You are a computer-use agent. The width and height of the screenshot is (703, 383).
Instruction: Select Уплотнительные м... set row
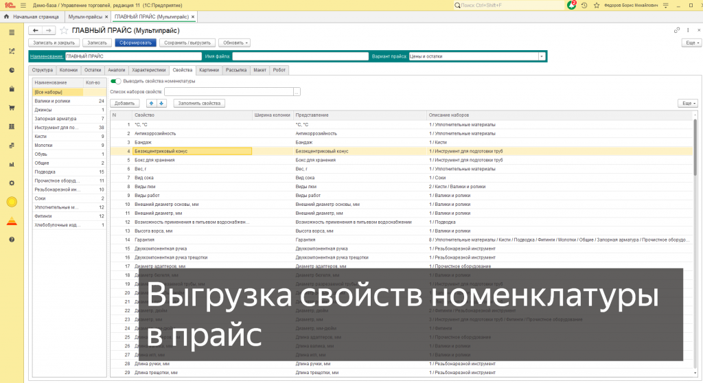[x=69, y=207]
